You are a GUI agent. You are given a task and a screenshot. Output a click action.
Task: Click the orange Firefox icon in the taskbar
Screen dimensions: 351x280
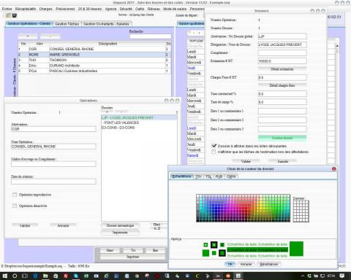click(x=228, y=276)
